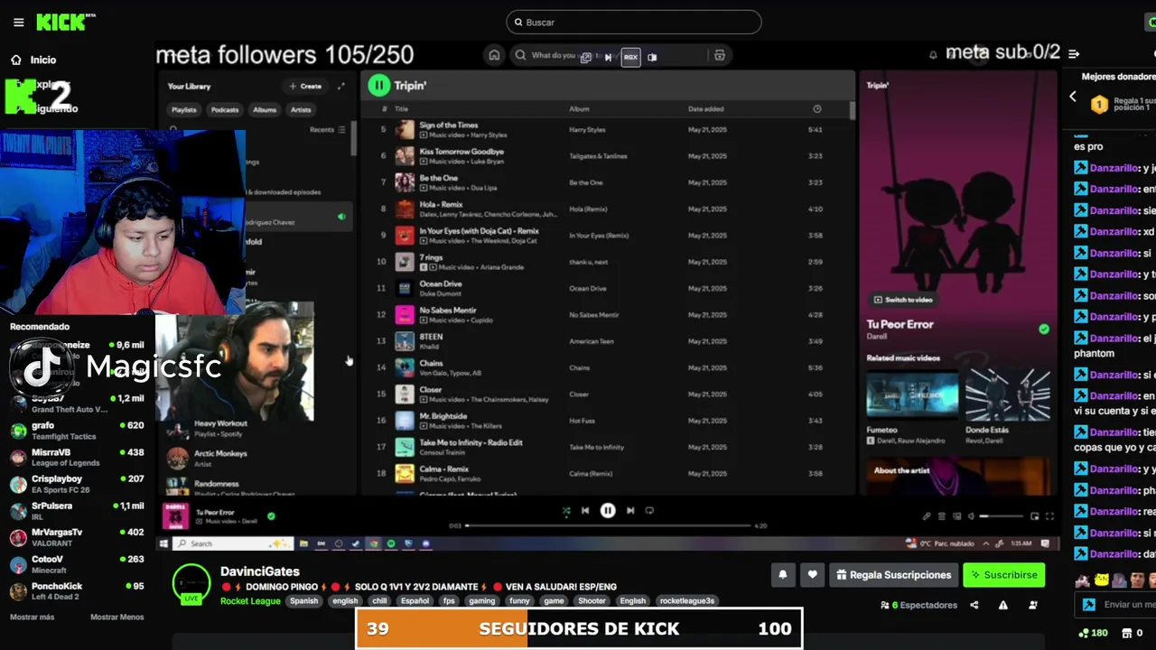Select Artists filter chip
Image resolution: width=1156 pixels, height=650 pixels.
point(301,110)
